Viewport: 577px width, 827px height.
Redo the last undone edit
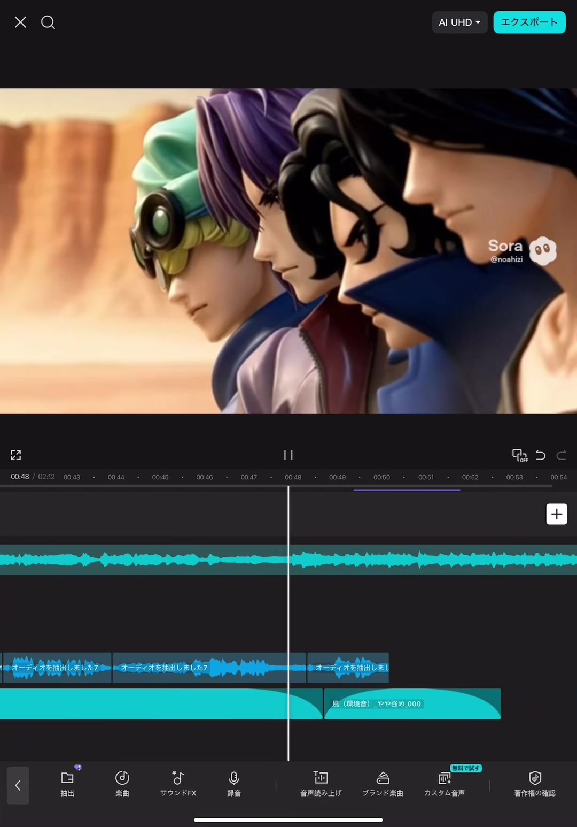coord(561,455)
